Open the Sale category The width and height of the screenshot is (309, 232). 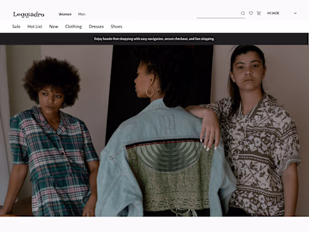(16, 27)
